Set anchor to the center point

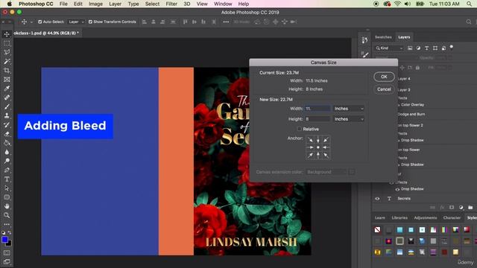point(318,147)
